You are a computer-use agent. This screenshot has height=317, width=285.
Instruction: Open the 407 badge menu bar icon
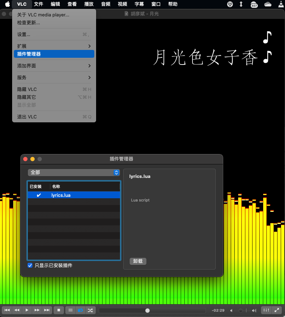tap(254, 4)
